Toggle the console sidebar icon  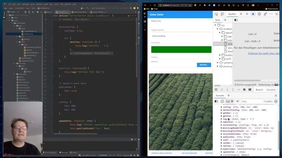click(216, 101)
